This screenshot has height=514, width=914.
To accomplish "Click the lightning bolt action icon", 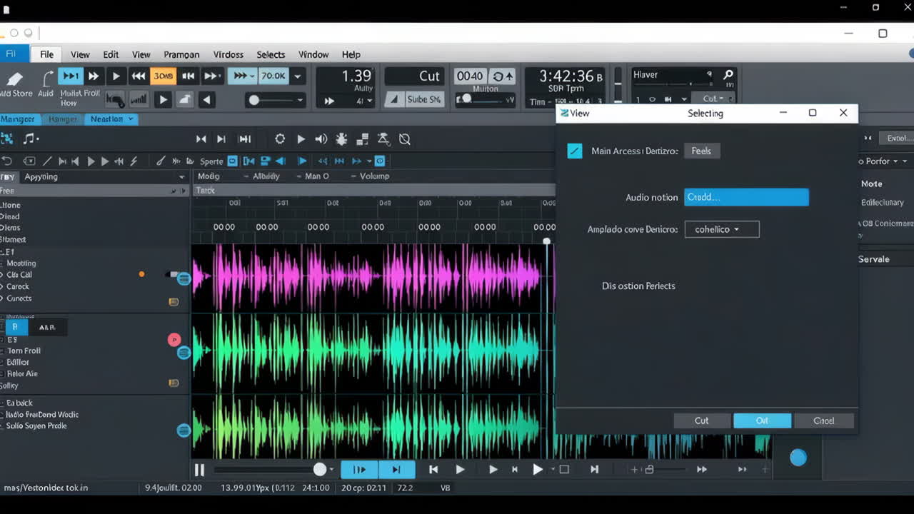I will click(x=134, y=161).
